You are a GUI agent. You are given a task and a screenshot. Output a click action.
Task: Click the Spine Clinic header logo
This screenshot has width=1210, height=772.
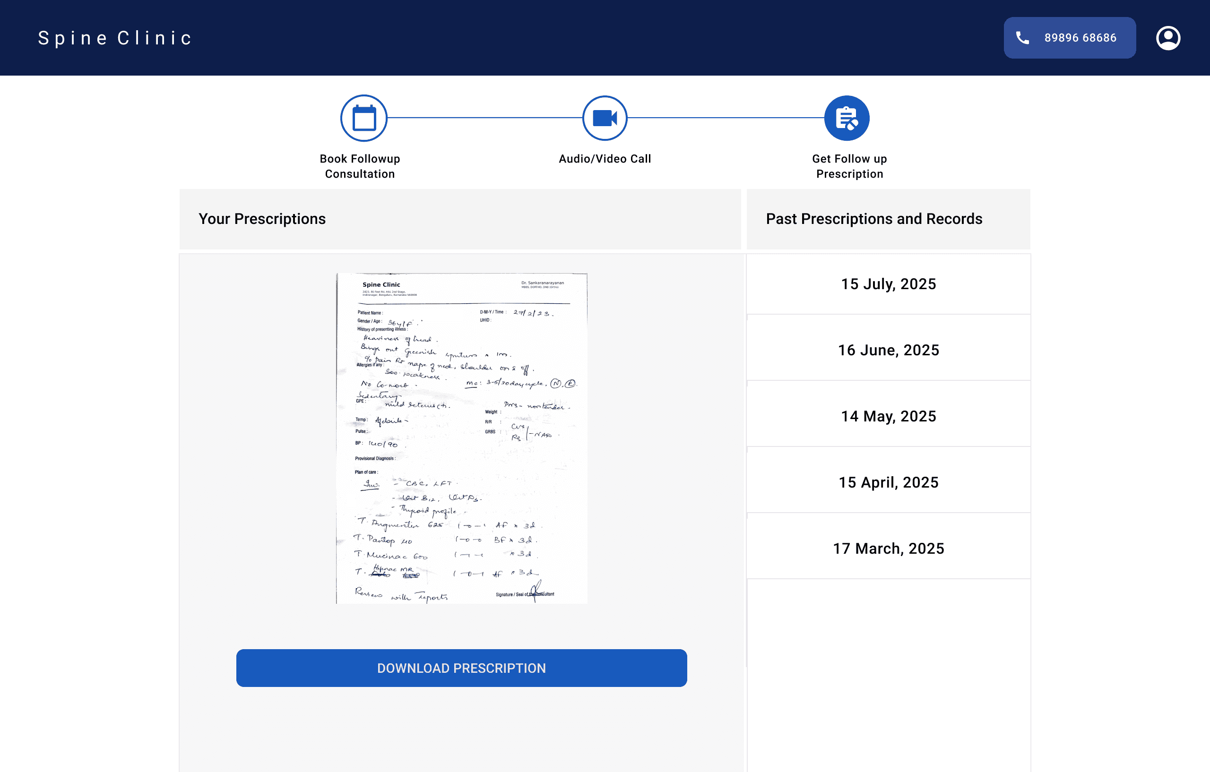coord(115,38)
